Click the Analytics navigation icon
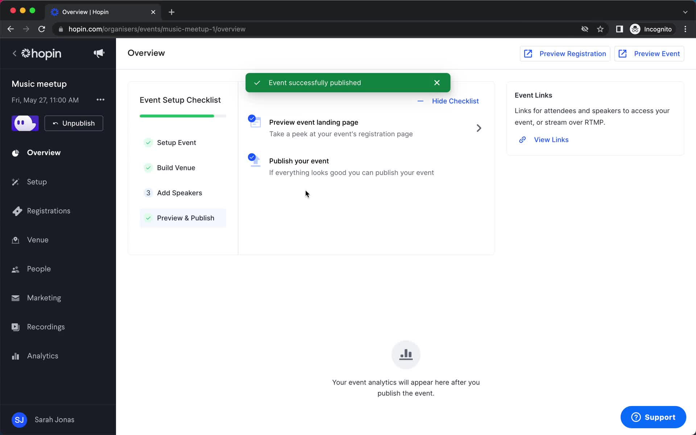The width and height of the screenshot is (696, 435). tap(15, 356)
